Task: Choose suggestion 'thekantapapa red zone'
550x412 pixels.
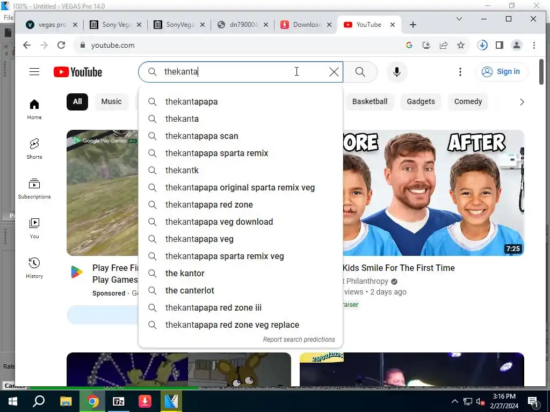Action: 241,204
